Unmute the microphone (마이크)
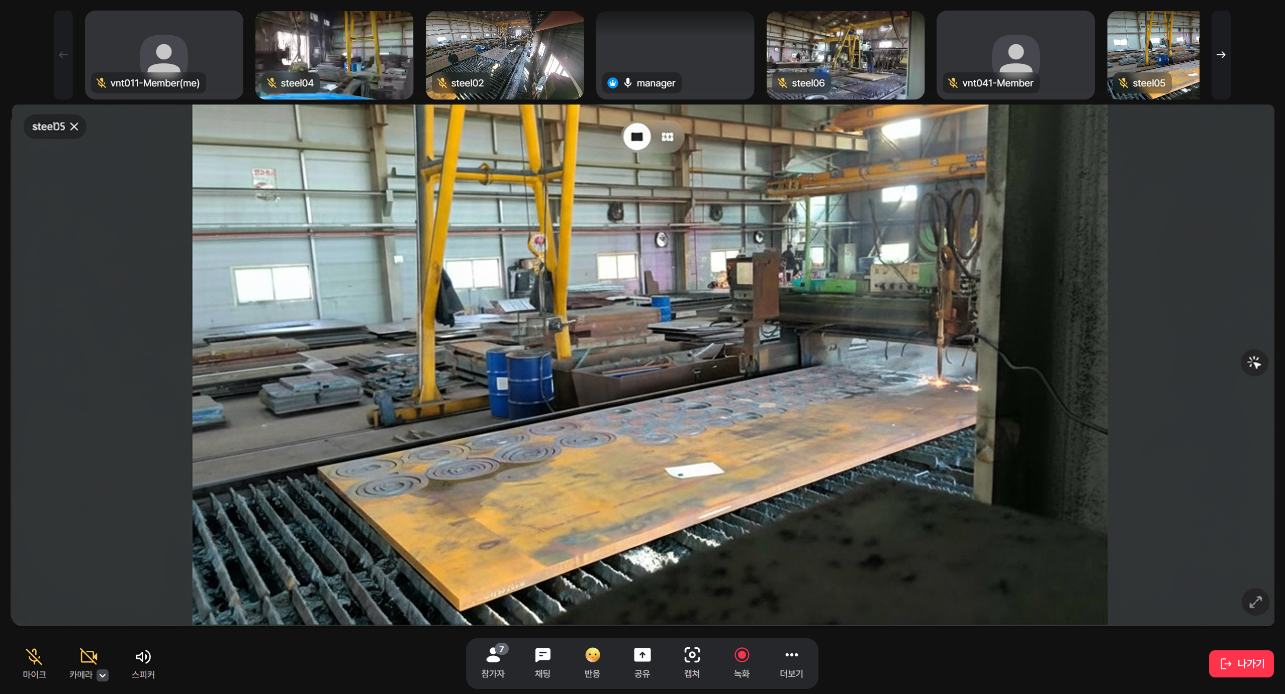This screenshot has height=694, width=1285. 34,662
